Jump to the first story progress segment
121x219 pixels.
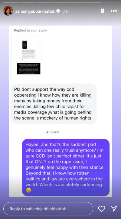click(x=11, y=2)
